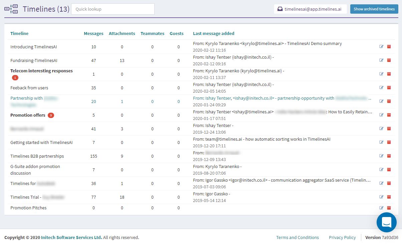Click the 18 attachments count
The image size is (402, 244).
[122, 197]
